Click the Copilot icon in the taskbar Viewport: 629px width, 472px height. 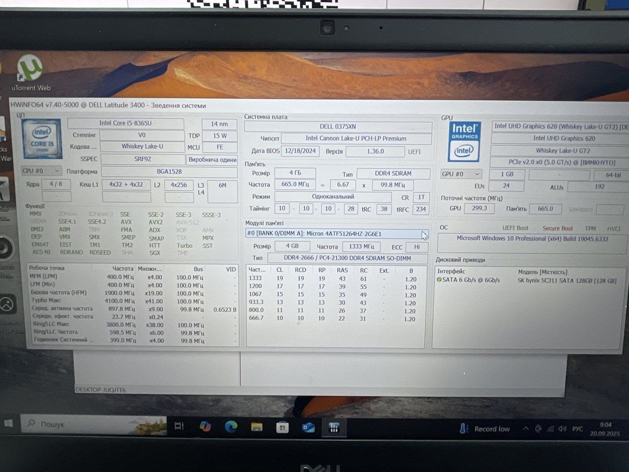(x=205, y=427)
